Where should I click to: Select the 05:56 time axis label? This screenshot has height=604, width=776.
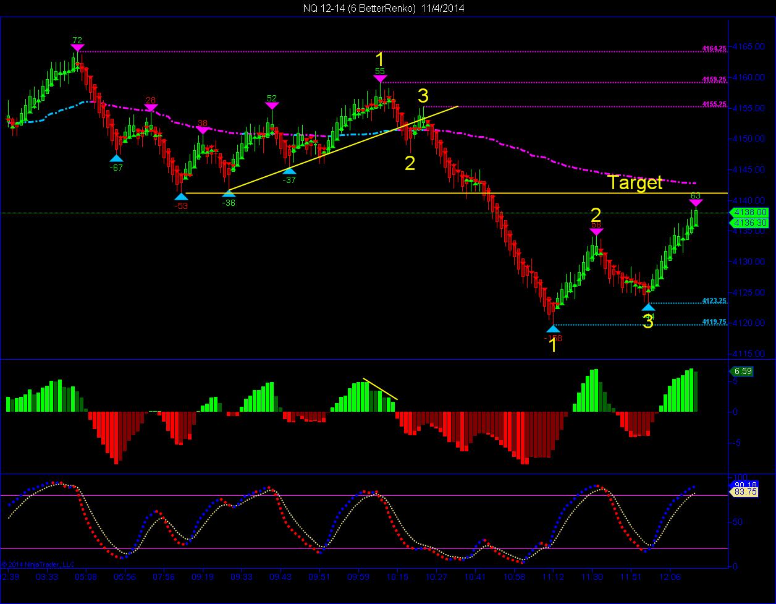(125, 576)
